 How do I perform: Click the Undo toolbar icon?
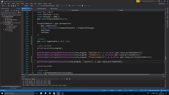[18, 6]
